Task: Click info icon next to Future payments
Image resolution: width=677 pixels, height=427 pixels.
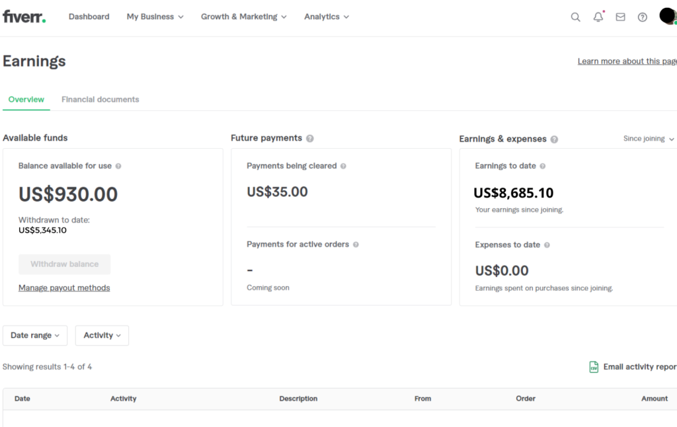Action: 310,139
